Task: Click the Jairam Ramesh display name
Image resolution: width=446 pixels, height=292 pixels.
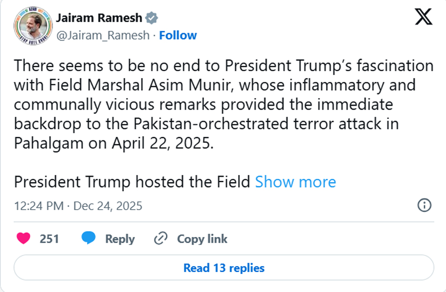Action: [99, 19]
